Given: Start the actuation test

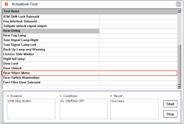Looking at the screenshot, I should tap(170, 104).
